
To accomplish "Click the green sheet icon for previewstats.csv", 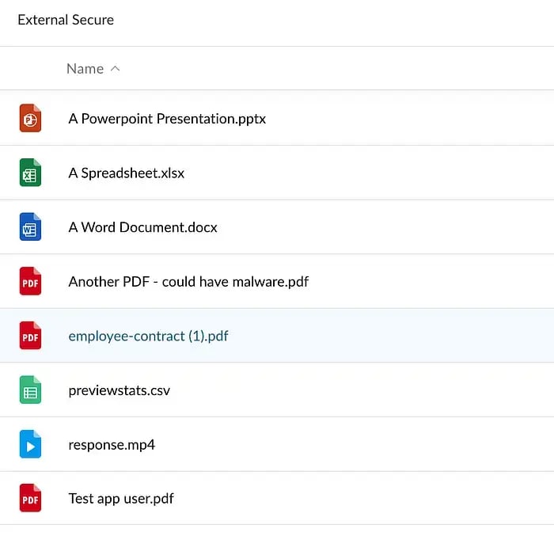I will [30, 390].
